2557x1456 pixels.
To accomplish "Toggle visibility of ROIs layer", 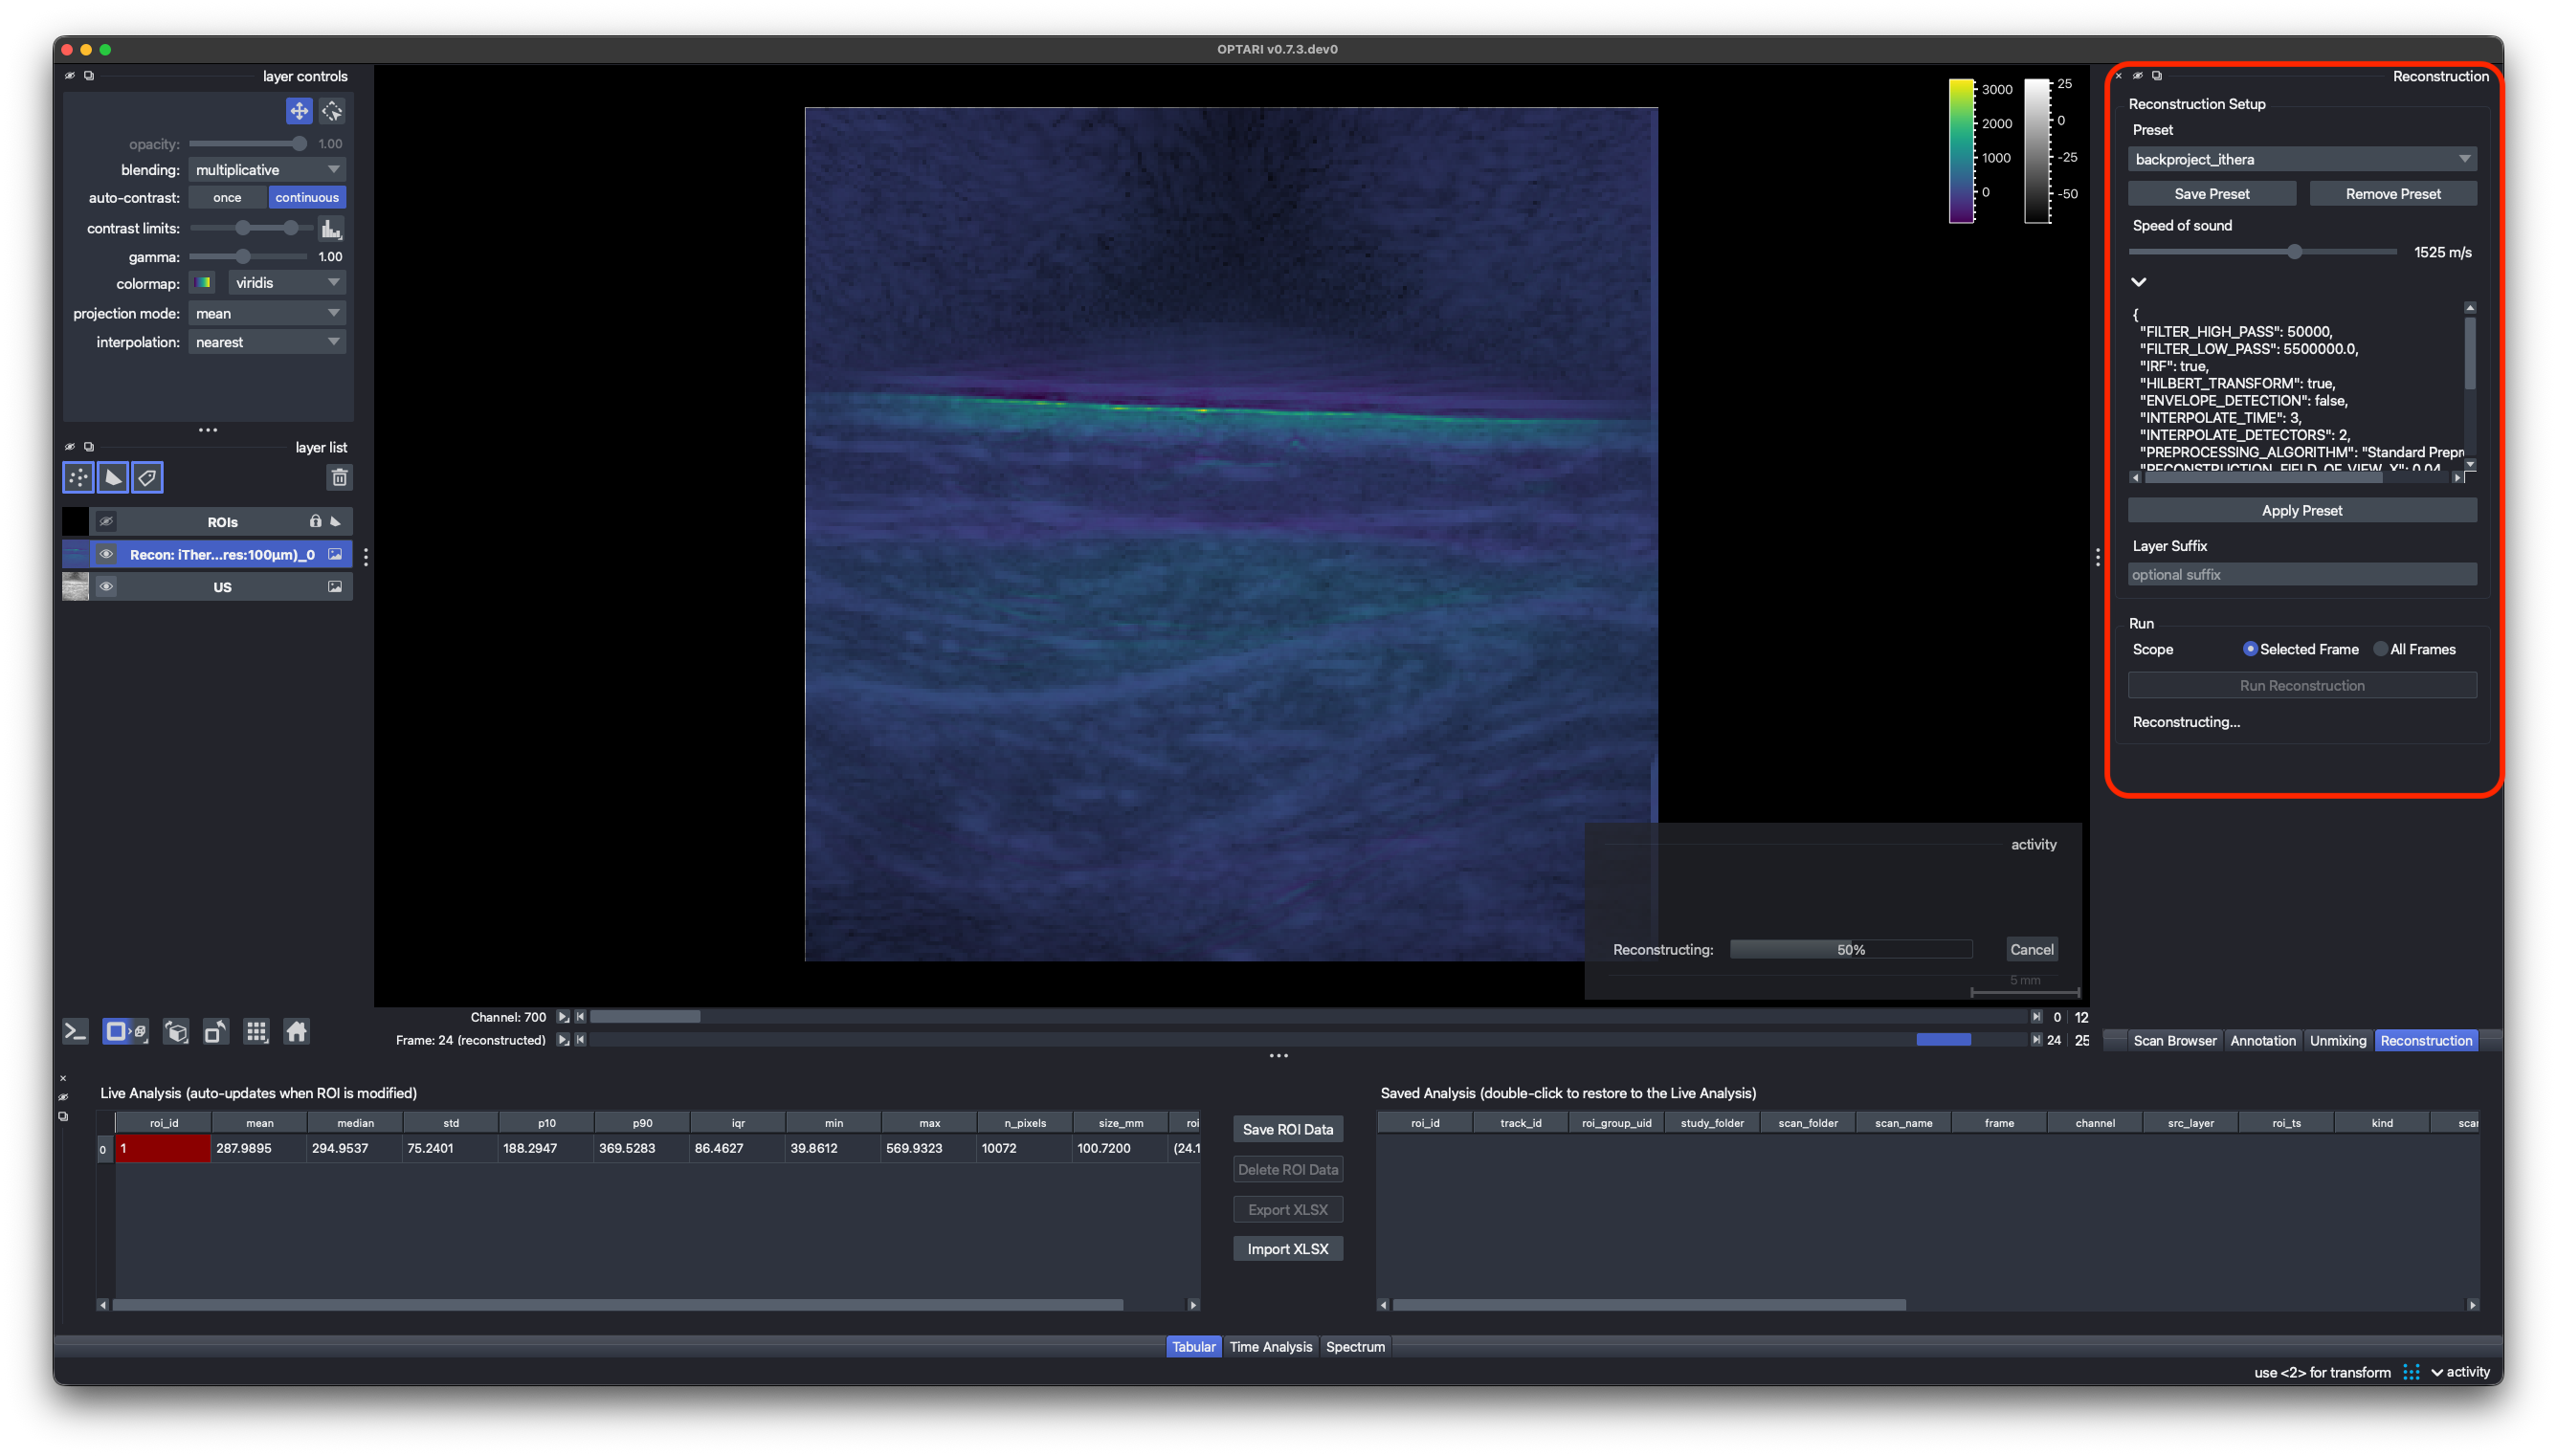I will (x=106, y=522).
